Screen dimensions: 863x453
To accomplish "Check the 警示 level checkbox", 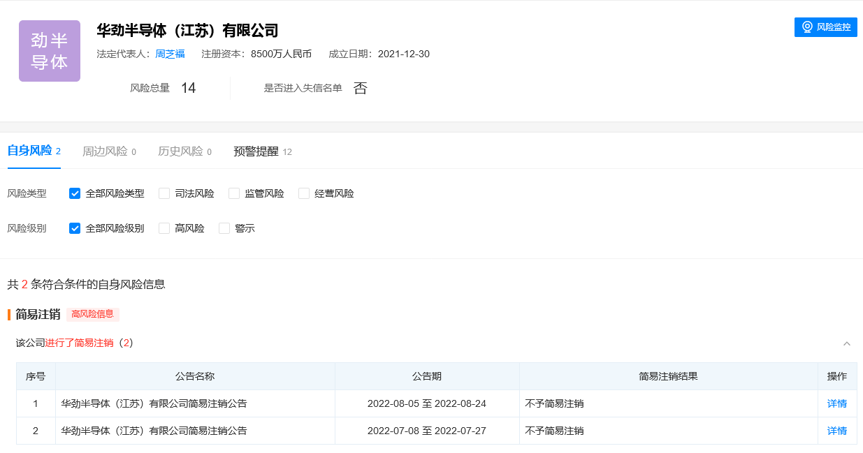I will [224, 228].
